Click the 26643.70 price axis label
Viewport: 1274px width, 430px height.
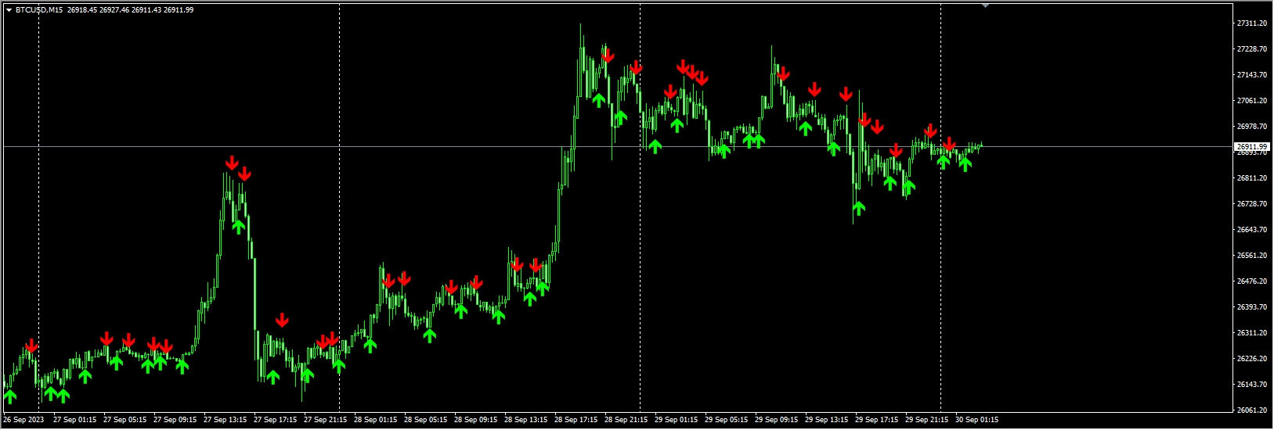(1251, 230)
